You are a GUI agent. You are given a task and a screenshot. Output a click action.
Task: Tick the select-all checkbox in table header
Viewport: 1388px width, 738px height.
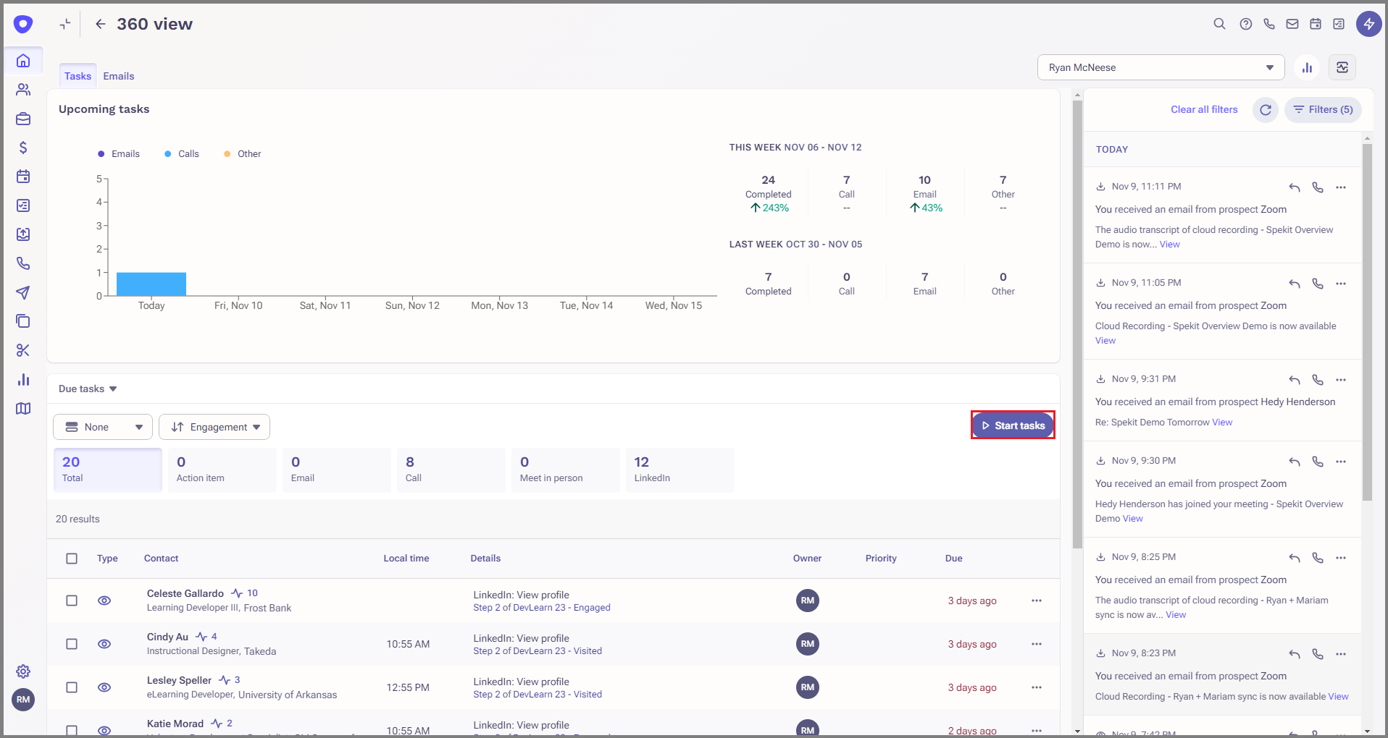pos(72,559)
